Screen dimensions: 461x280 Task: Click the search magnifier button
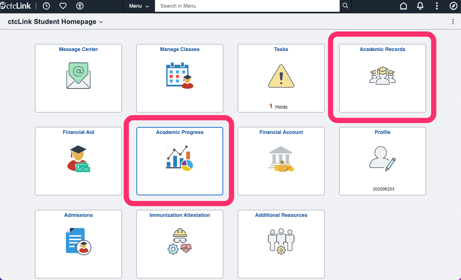pyautogui.click(x=345, y=6)
